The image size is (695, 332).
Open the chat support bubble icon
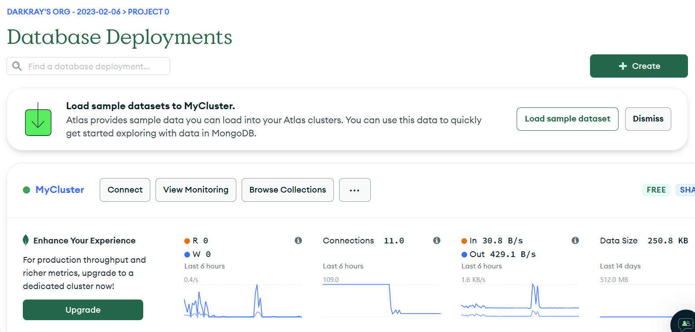(x=685, y=324)
